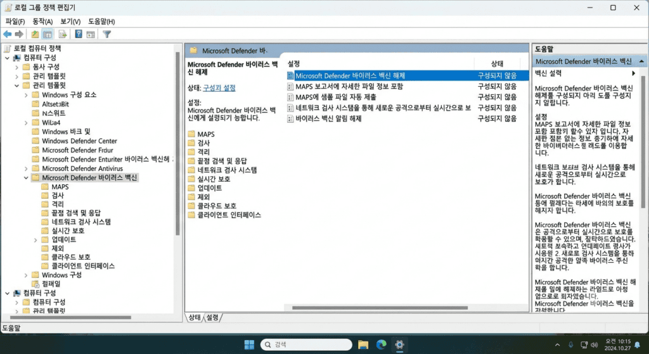Click the volume speaker icon in system tray
Image resolution: width=649 pixels, height=354 pixels.
pyautogui.click(x=594, y=345)
